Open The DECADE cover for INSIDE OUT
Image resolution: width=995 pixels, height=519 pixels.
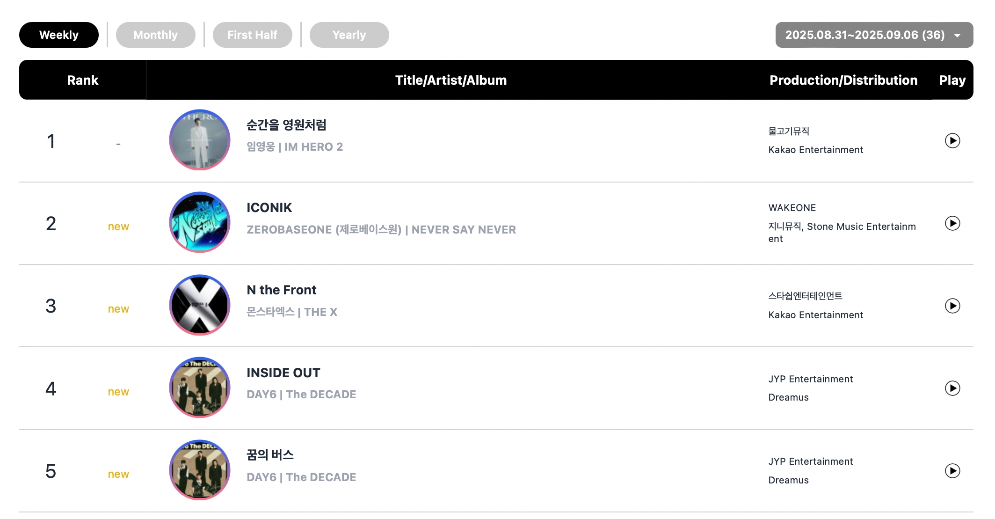click(200, 387)
